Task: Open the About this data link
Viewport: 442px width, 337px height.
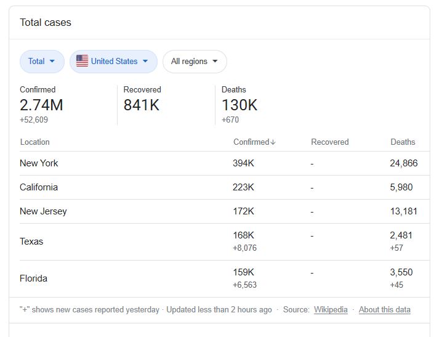Action: [x=385, y=310]
